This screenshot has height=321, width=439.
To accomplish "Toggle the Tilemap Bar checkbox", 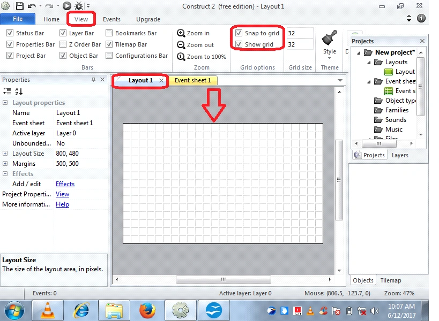I will pyautogui.click(x=109, y=44).
